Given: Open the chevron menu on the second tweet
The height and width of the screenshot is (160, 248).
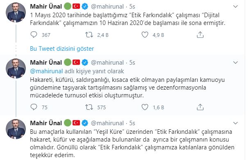Looking at the screenshot, I should [x=236, y=63].
